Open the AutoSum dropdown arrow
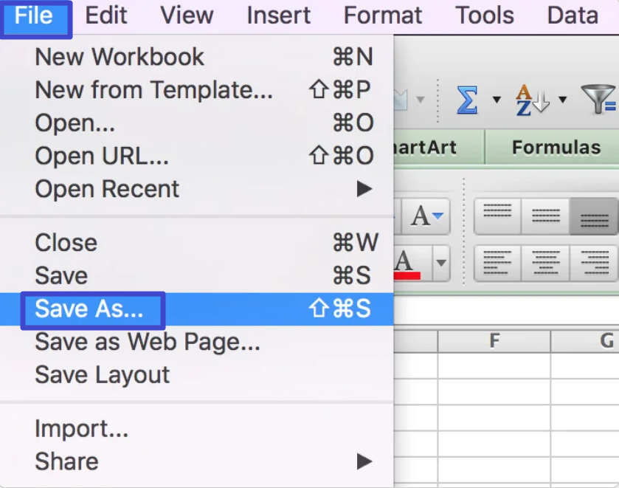Screen dimensions: 619x488 (497, 100)
